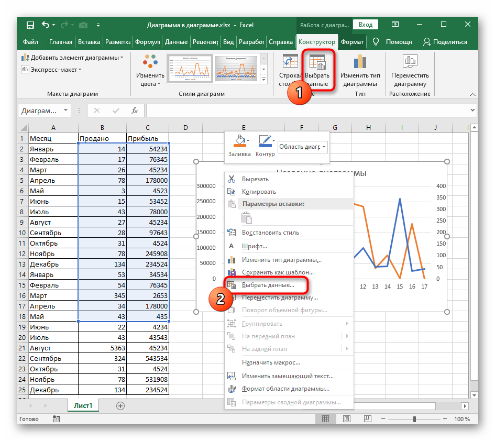495x441 pixels.
Task: Add a new sheet with plus icon
Action: tap(120, 405)
